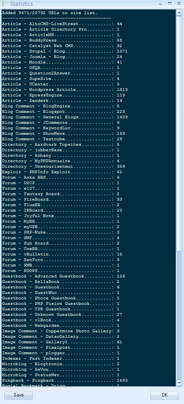Click the vertical scrollbar thumb
This screenshot has width=184, height=404.
[179, 133]
